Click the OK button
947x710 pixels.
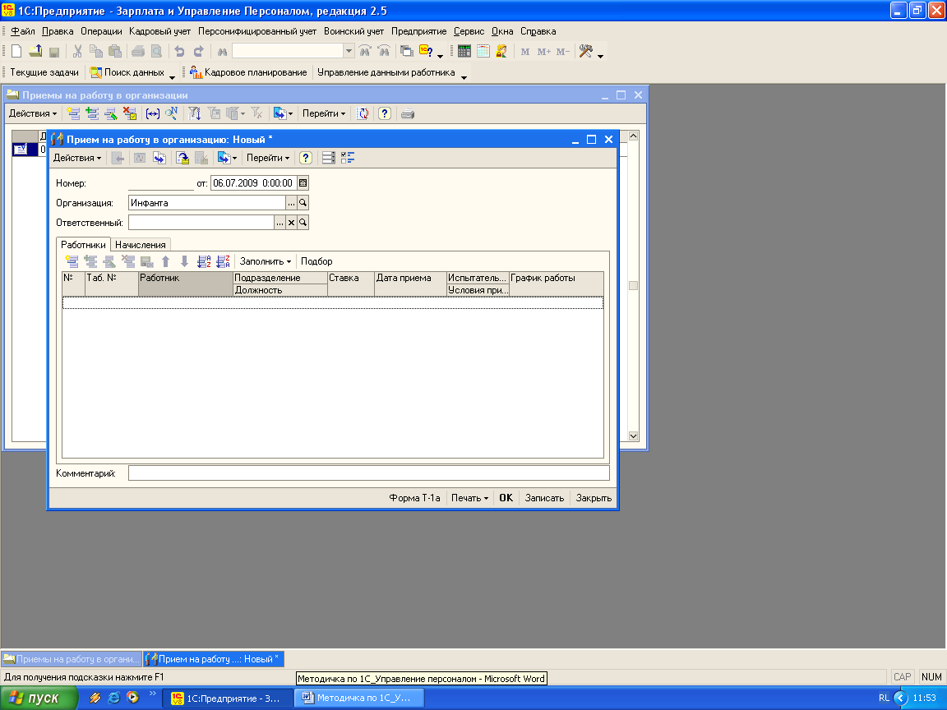[506, 498]
